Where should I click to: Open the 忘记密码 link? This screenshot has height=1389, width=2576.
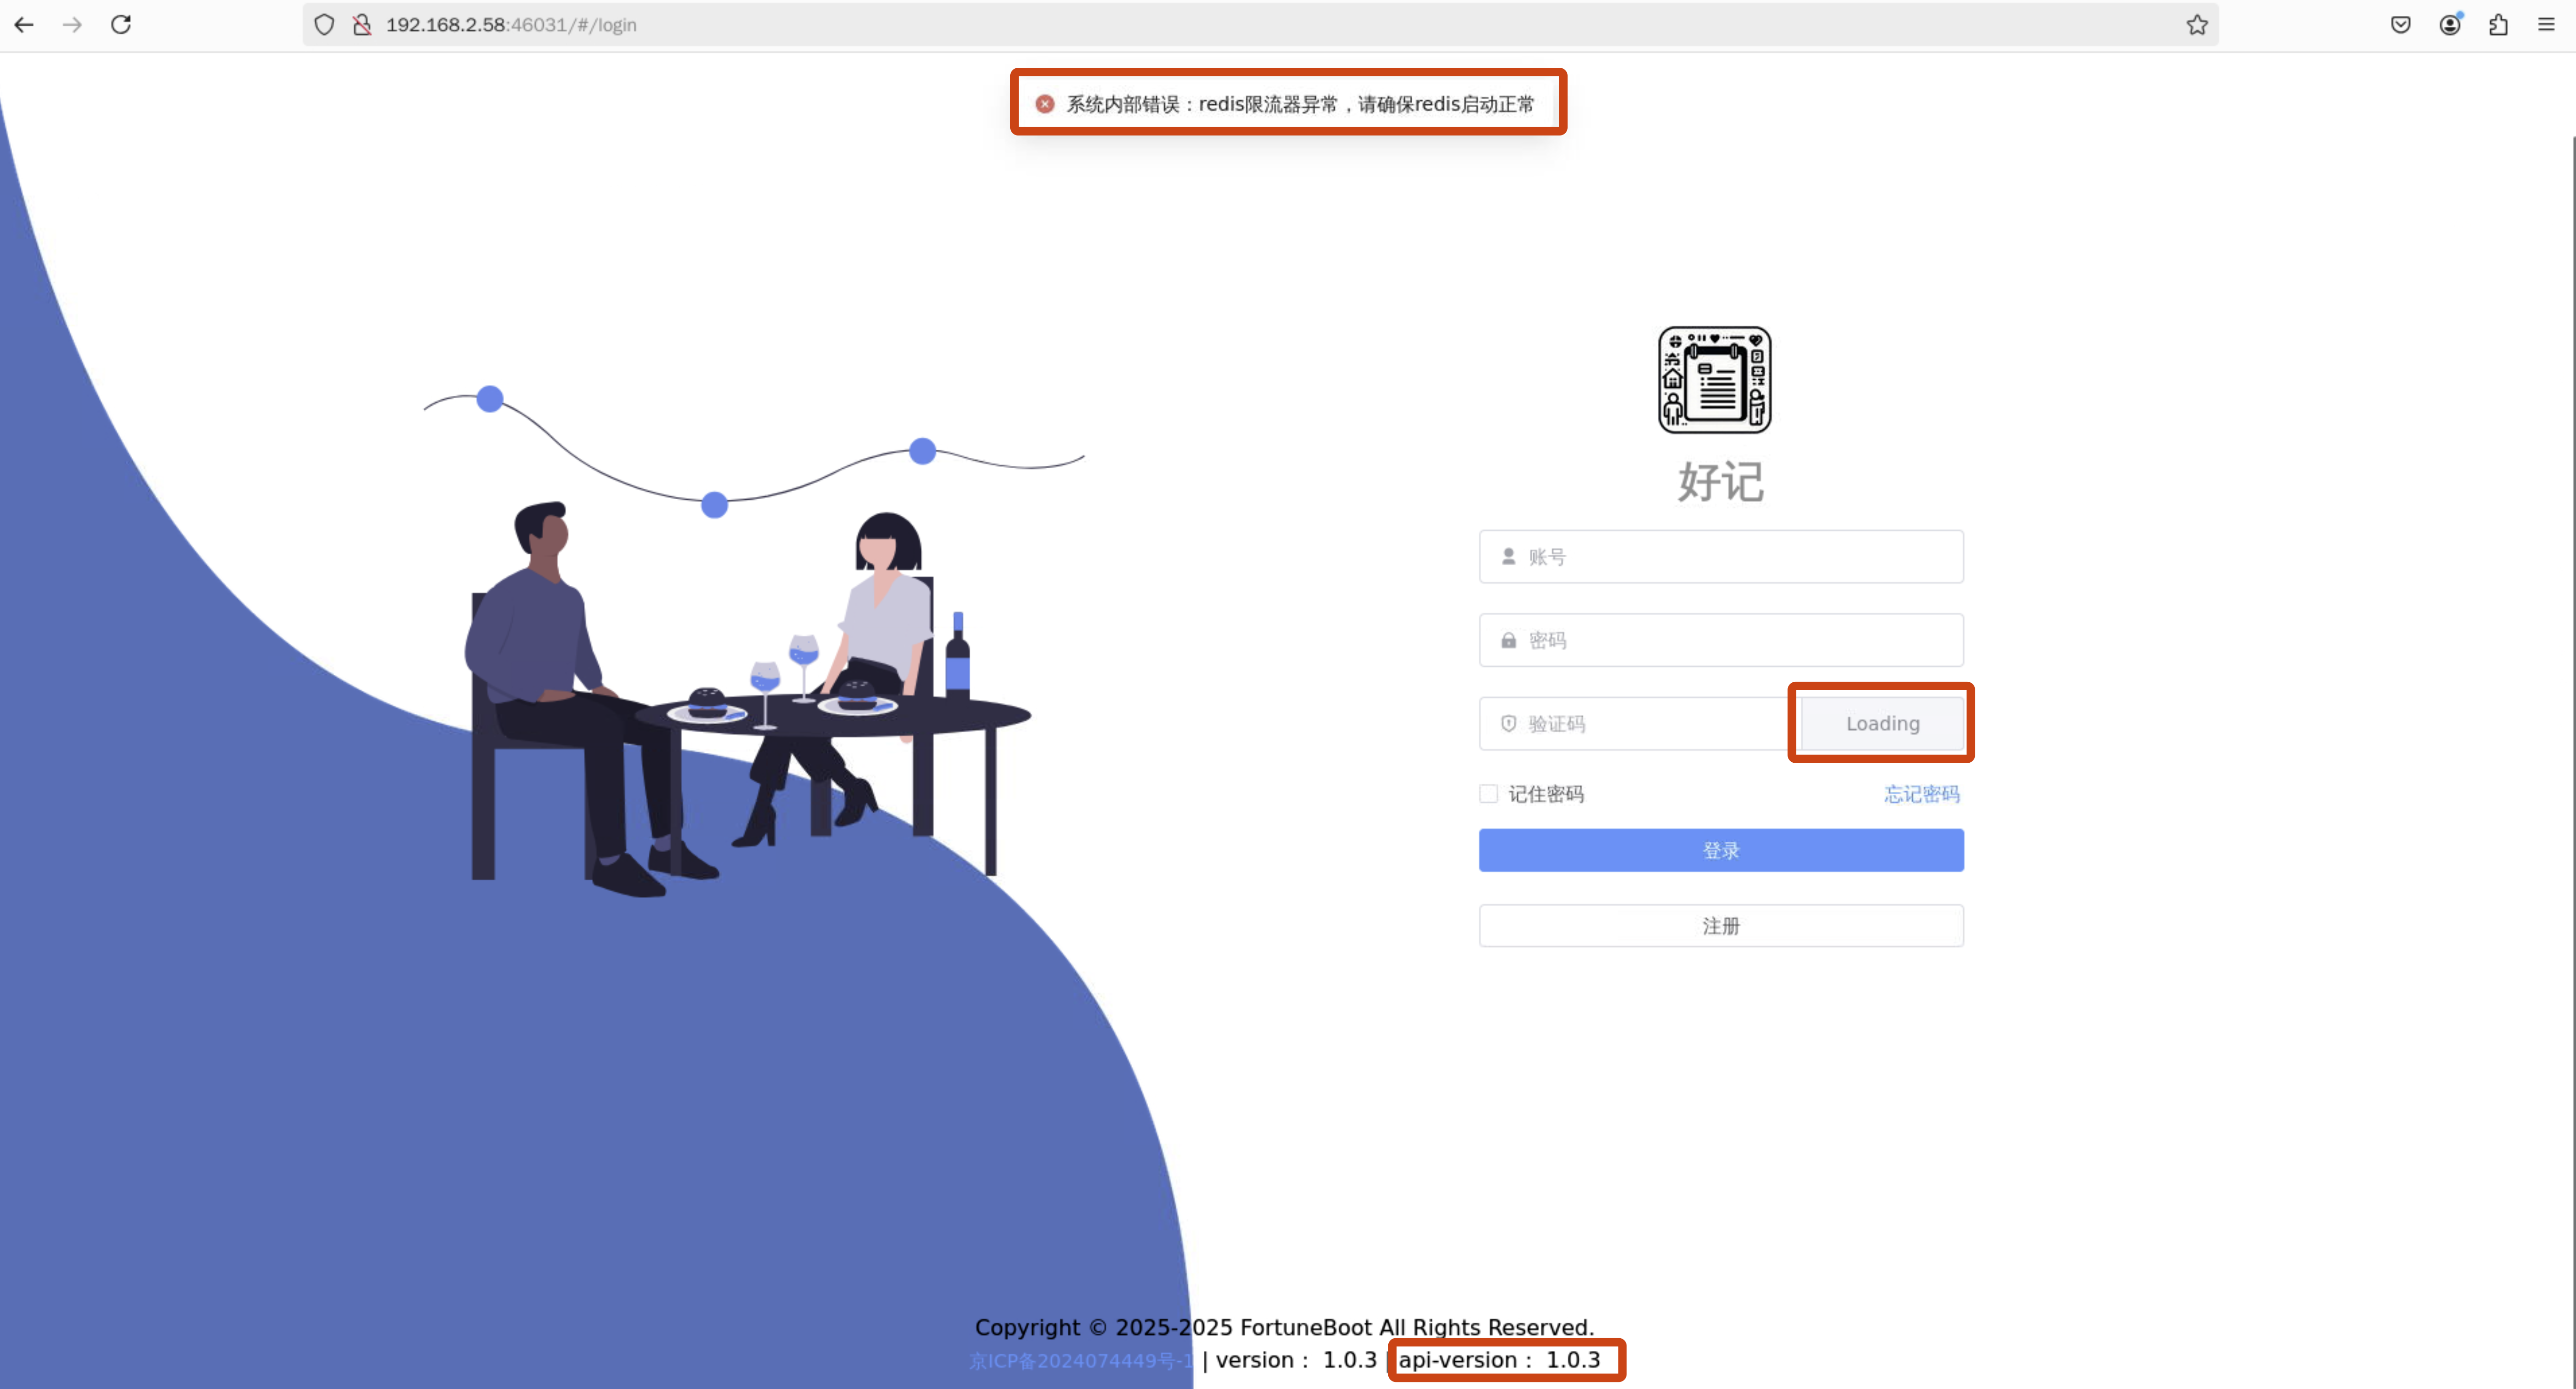1921,793
